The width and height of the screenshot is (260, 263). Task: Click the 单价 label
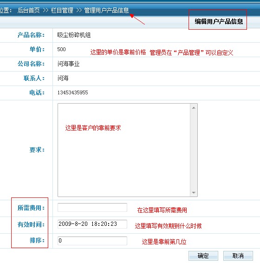coord(37,49)
